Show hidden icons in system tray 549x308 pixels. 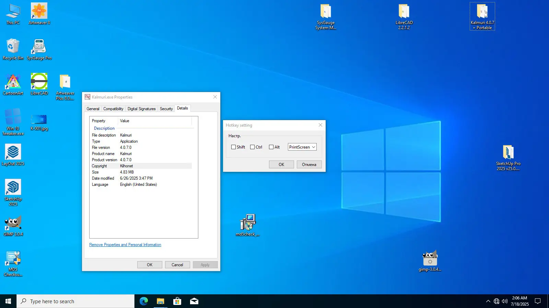[488, 301]
